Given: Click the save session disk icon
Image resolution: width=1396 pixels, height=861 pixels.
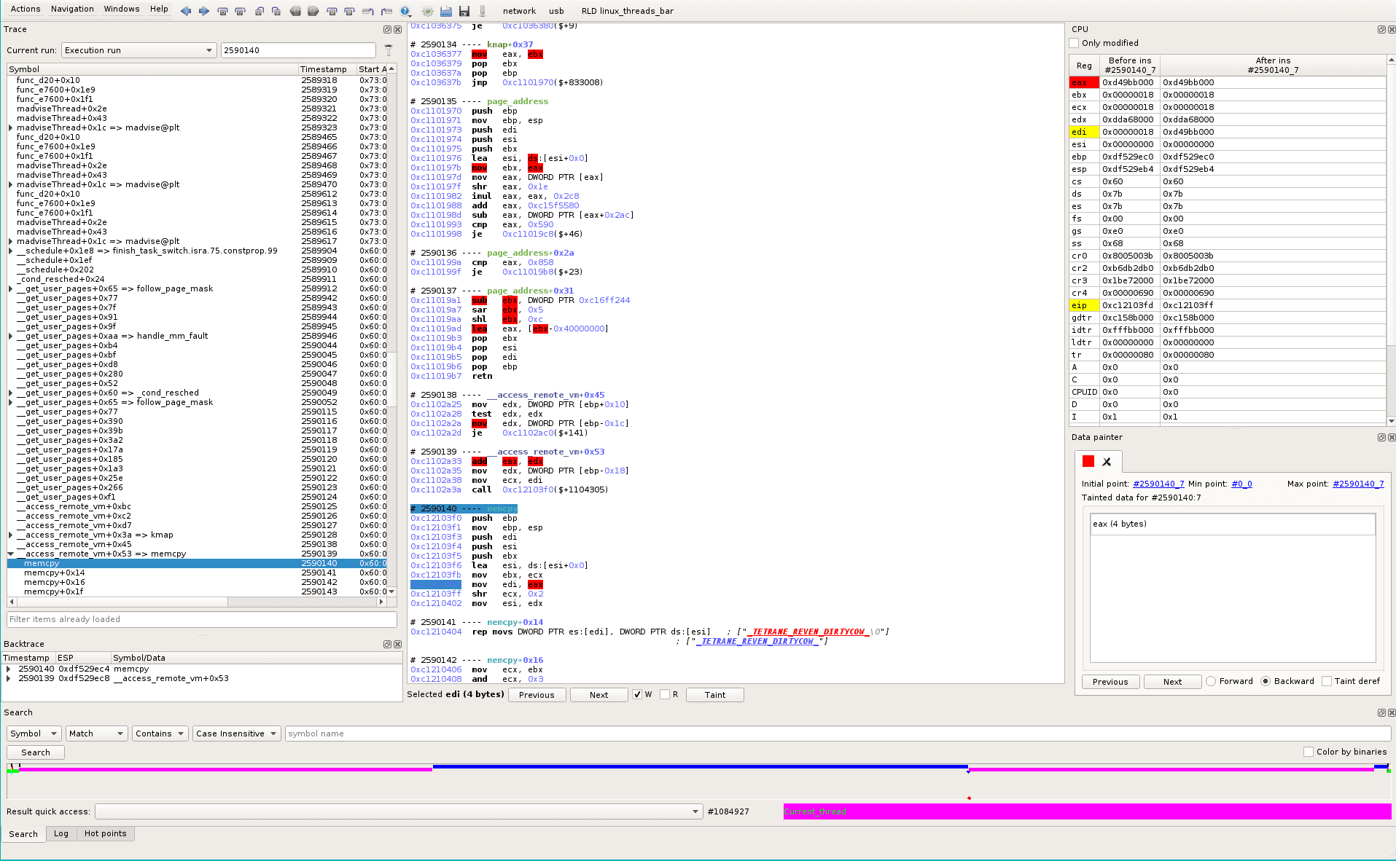Looking at the screenshot, I should pos(464,11).
